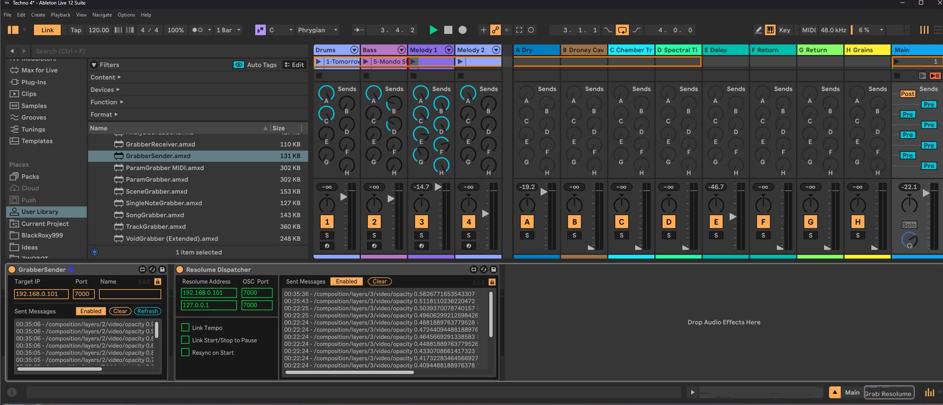Toggle track activator 1 for Drums

pos(327,222)
